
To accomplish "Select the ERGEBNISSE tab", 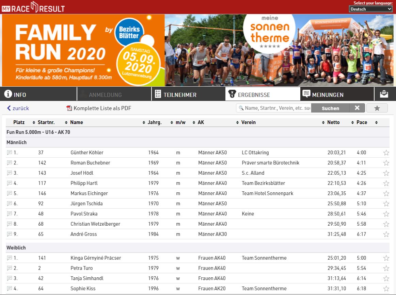I will point(263,94).
